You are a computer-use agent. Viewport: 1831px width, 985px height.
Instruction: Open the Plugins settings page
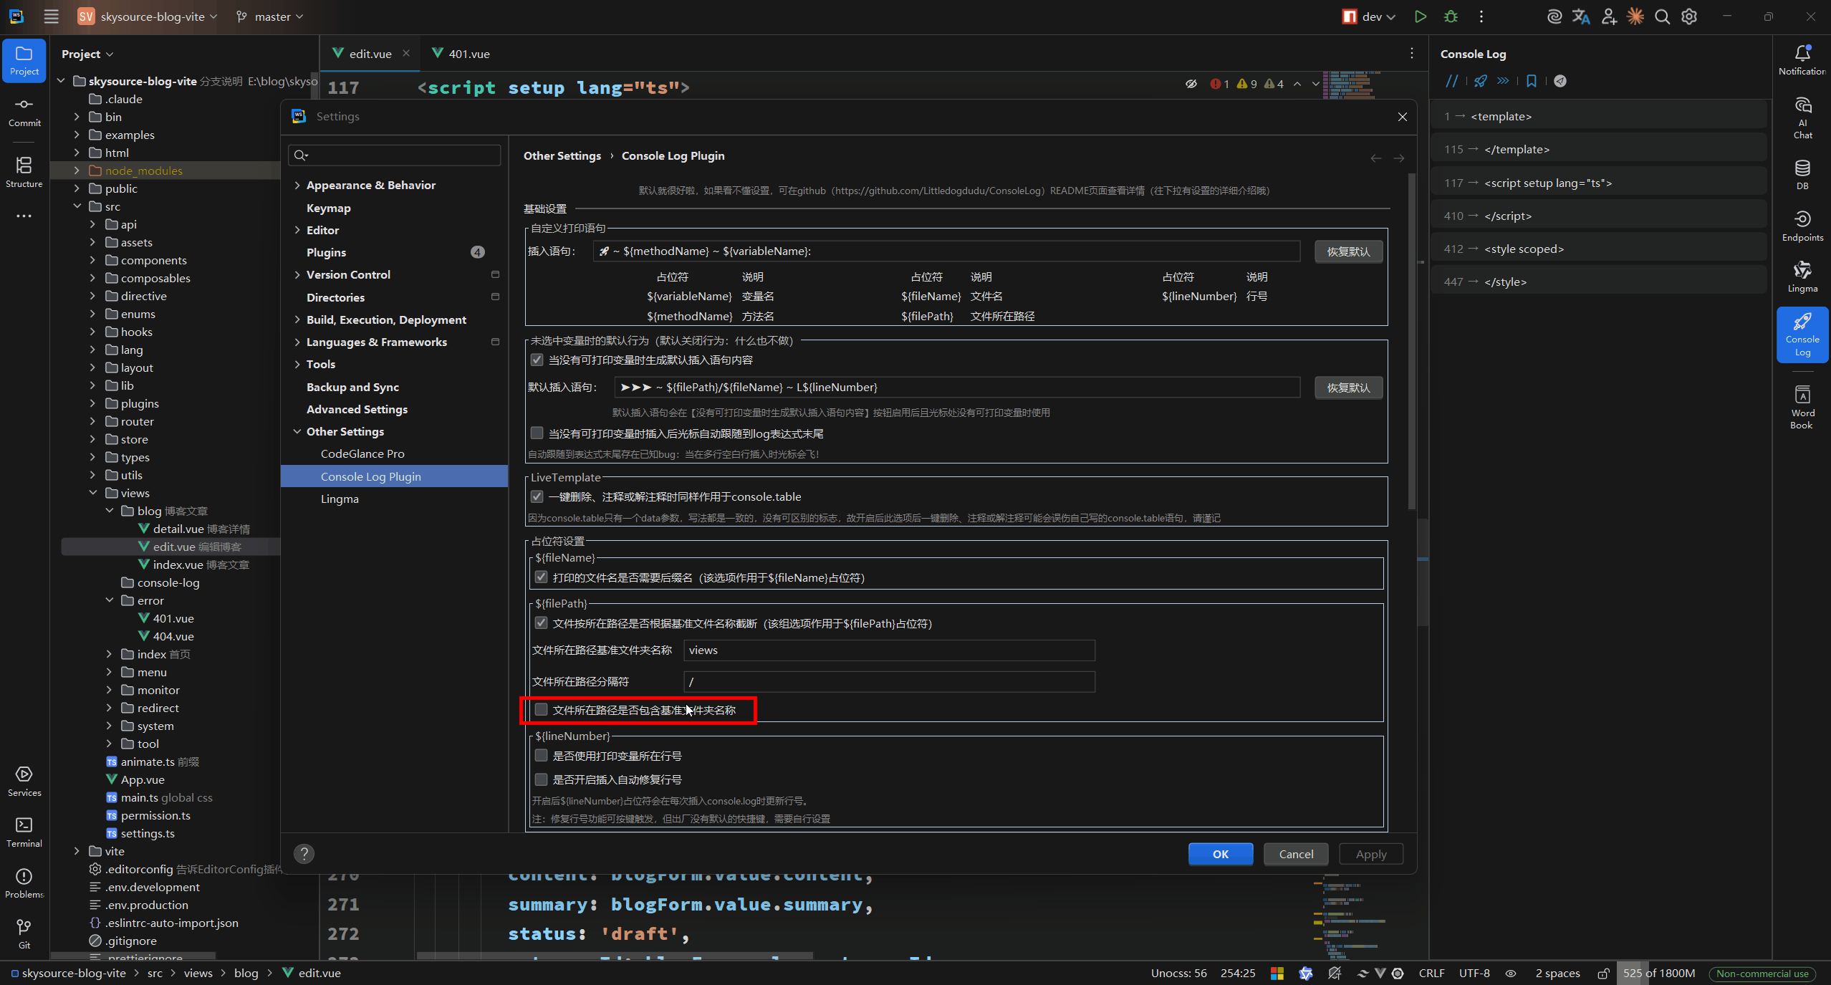[x=326, y=252]
